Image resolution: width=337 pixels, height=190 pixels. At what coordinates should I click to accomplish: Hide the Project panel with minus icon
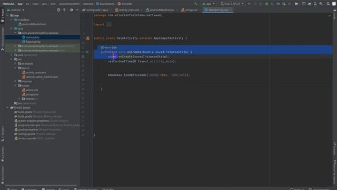pos(77,10)
